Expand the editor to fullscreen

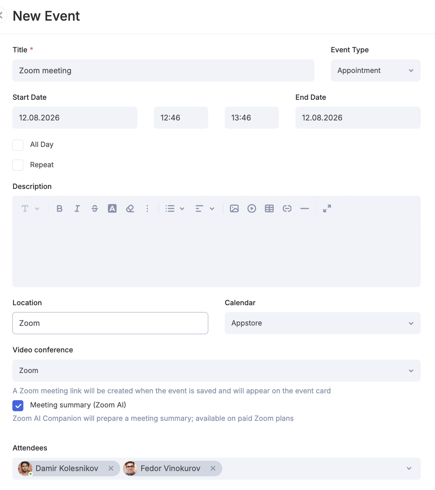click(x=327, y=209)
